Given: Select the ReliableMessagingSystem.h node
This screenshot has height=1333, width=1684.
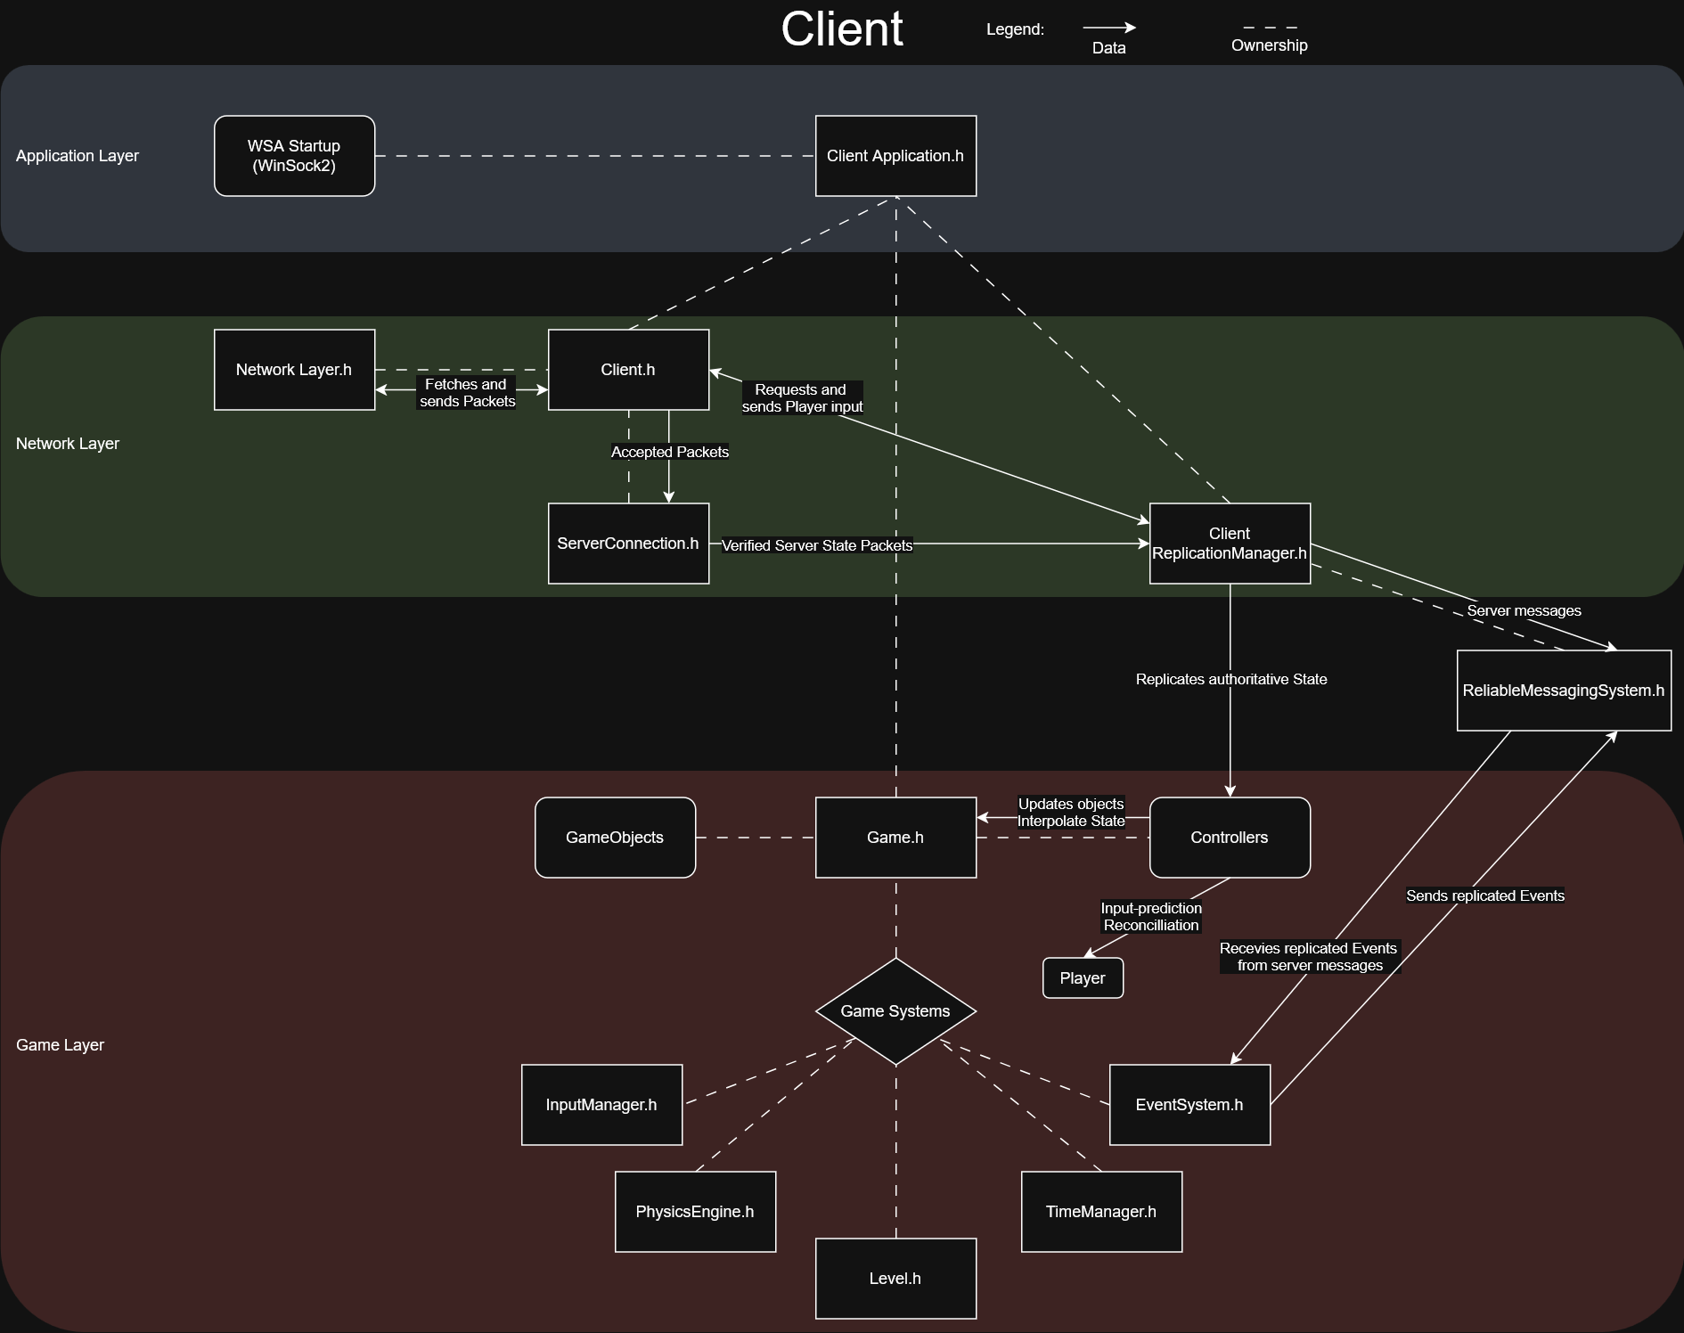Looking at the screenshot, I should tap(1564, 691).
